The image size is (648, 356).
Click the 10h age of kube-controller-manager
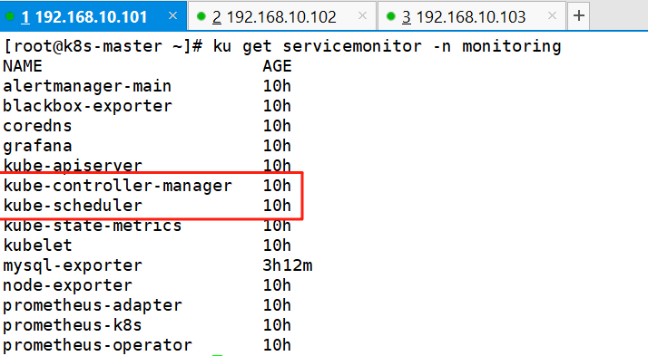tap(277, 186)
